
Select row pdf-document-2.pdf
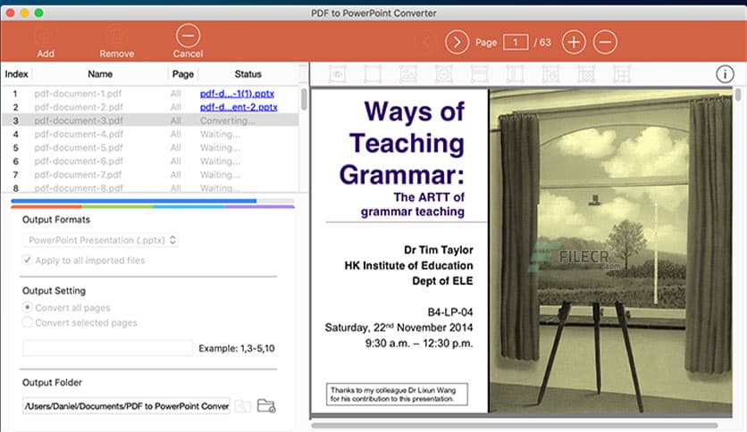click(150, 107)
